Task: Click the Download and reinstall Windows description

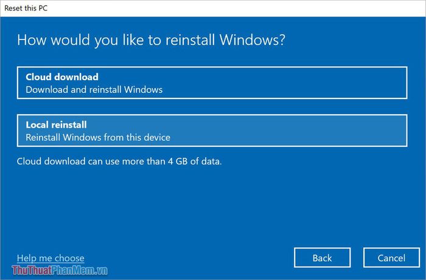Action: click(94, 90)
